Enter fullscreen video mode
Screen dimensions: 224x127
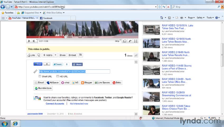136,41
